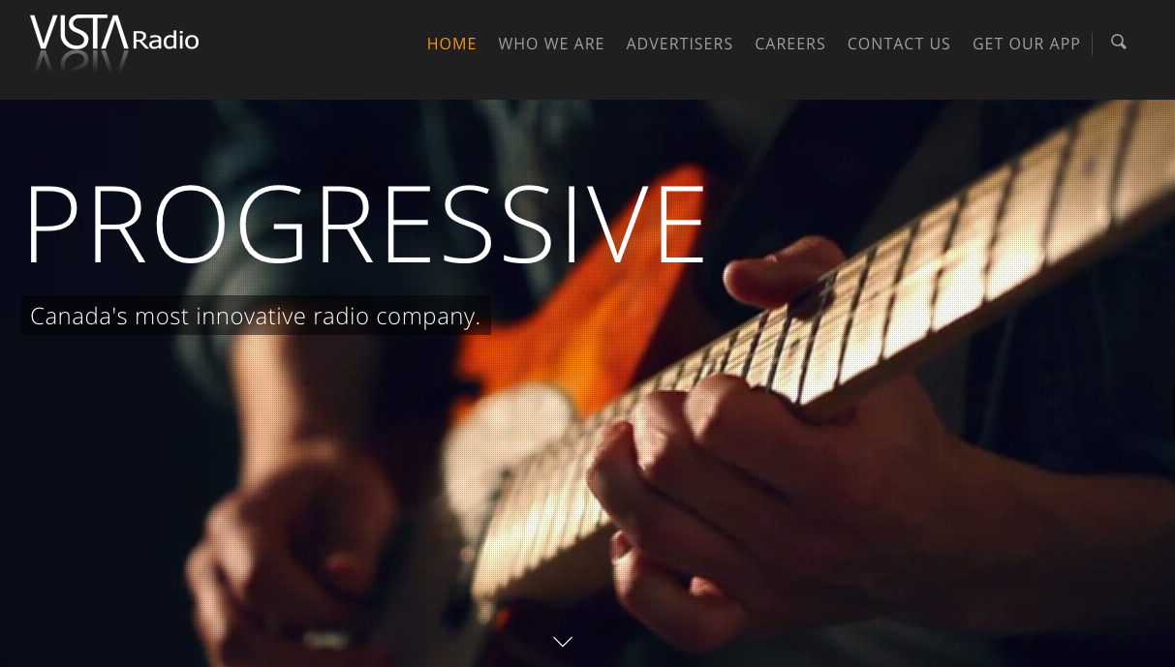This screenshot has width=1175, height=667.
Task: Open the HOME menu item
Action: tap(451, 44)
